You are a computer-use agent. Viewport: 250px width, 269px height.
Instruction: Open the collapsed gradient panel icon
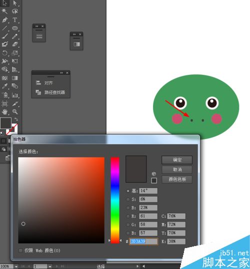pyautogui.click(x=76, y=44)
